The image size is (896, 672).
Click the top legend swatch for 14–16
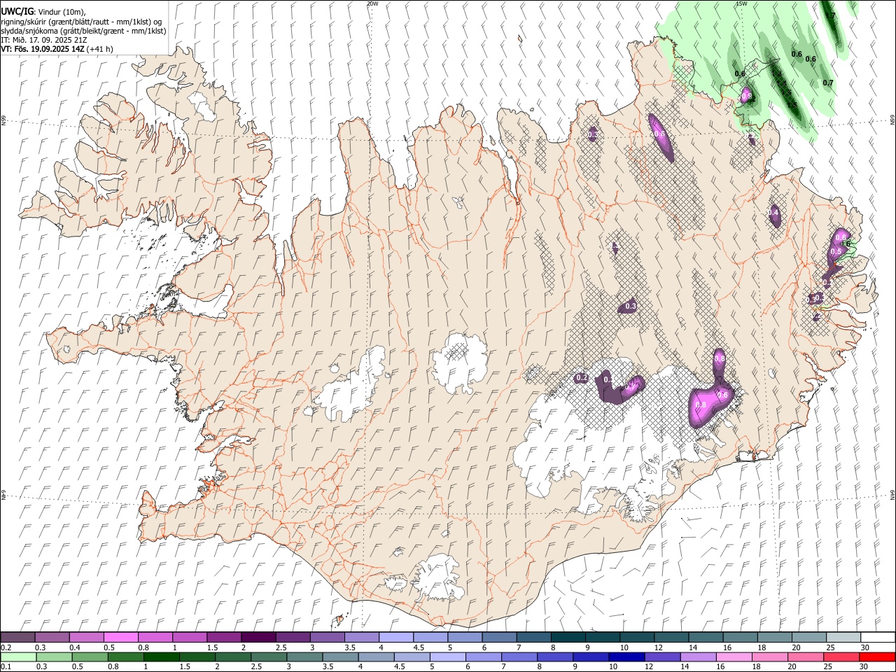tap(705, 637)
